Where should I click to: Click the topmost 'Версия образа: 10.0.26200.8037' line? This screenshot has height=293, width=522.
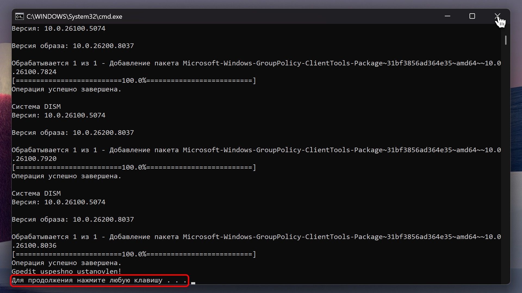(x=73, y=46)
